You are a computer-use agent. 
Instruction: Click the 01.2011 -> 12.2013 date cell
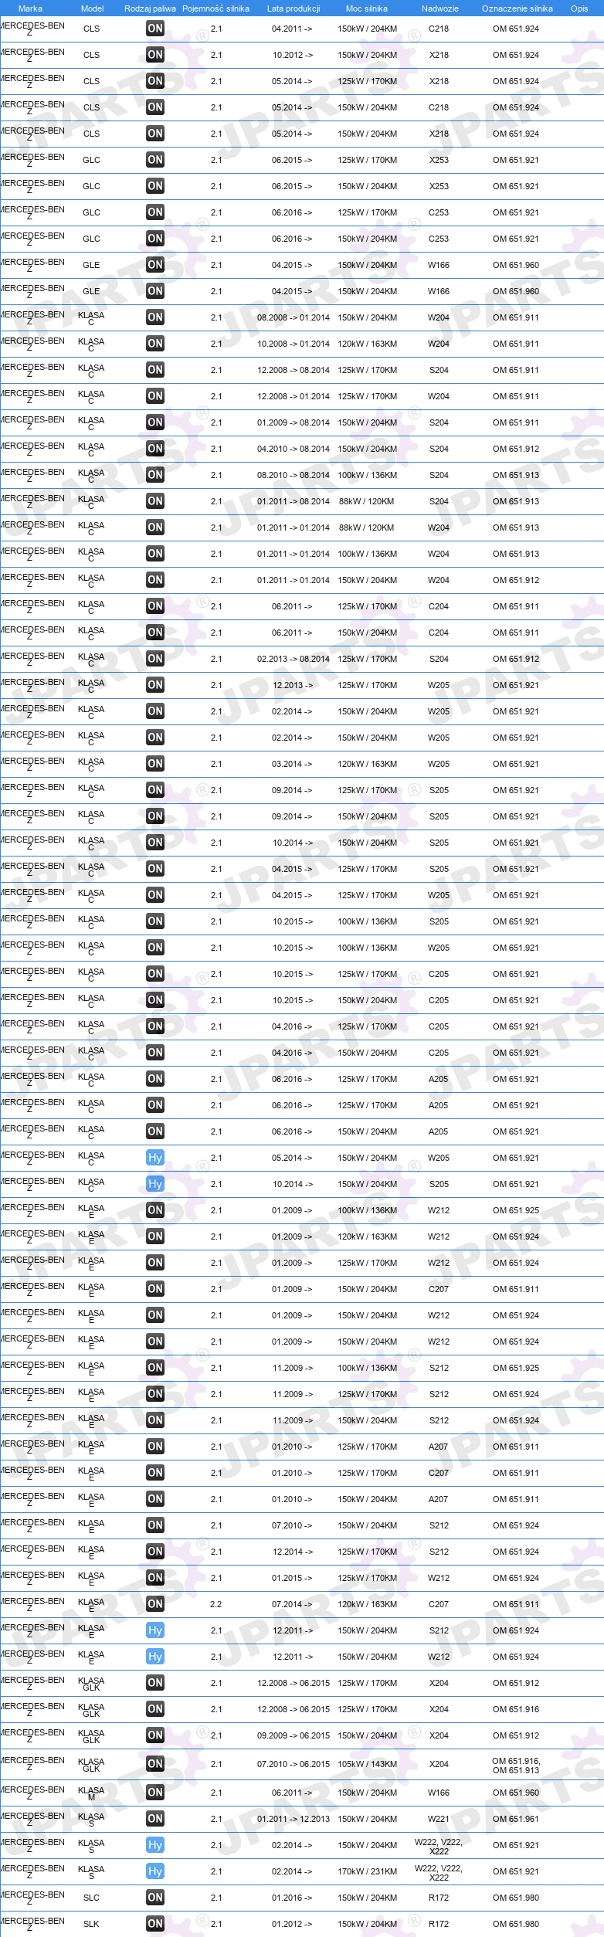[293, 1819]
